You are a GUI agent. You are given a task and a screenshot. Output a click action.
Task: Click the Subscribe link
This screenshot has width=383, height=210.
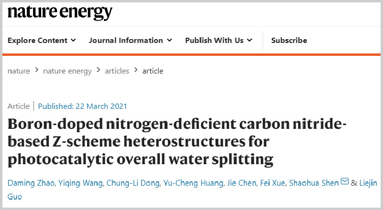(289, 41)
